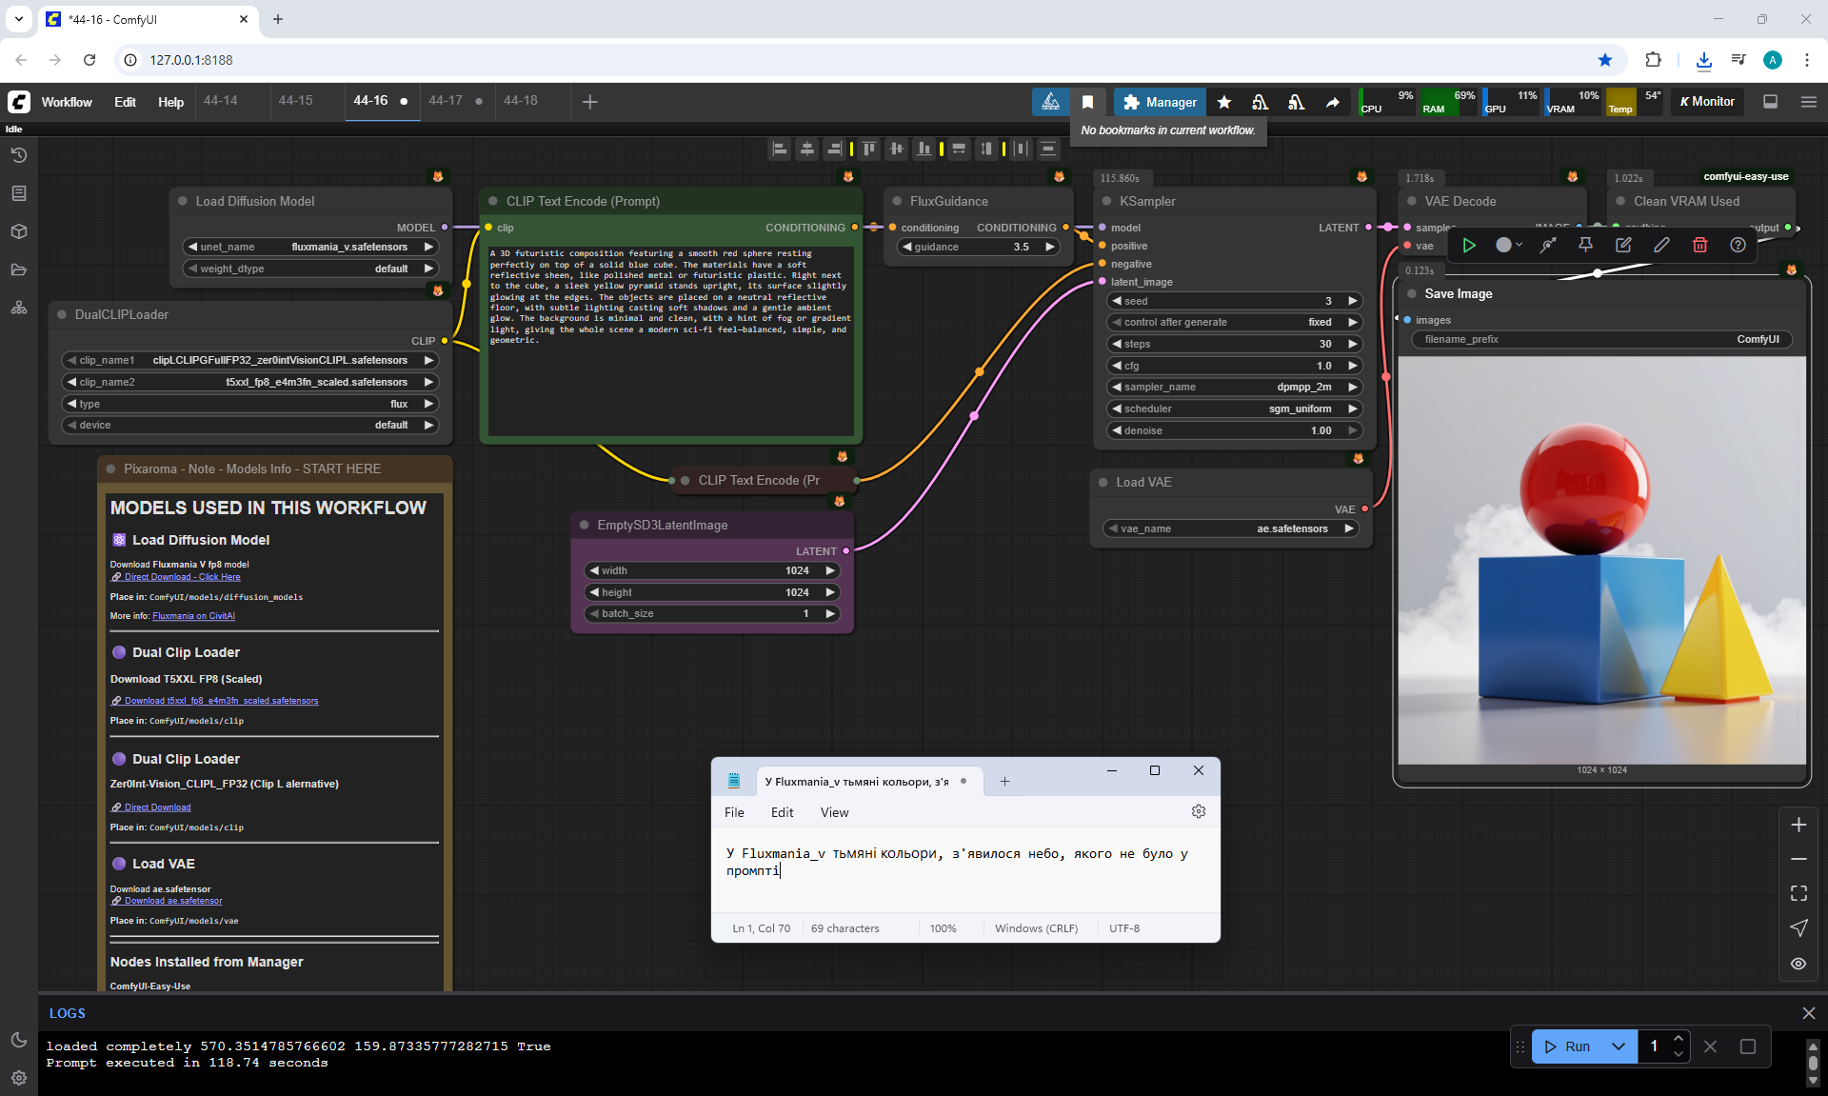Open Fluxmania on CivitAI link
Image resolution: width=1828 pixels, height=1096 pixels.
[193, 616]
